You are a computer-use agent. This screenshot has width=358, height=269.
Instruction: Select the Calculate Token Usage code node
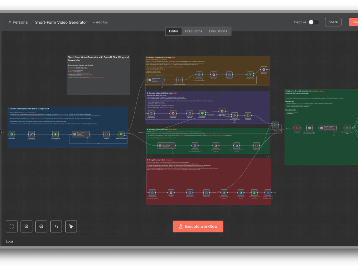pyautogui.click(x=179, y=80)
